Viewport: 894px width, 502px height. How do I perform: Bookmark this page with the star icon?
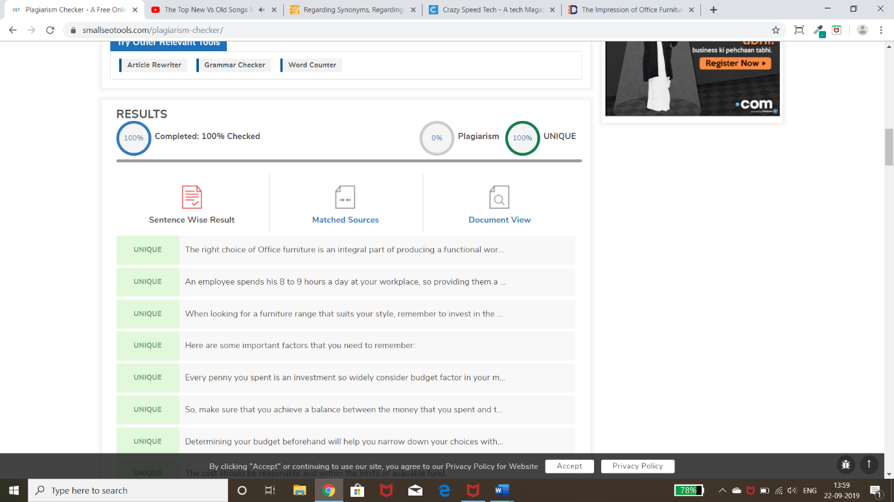point(775,30)
